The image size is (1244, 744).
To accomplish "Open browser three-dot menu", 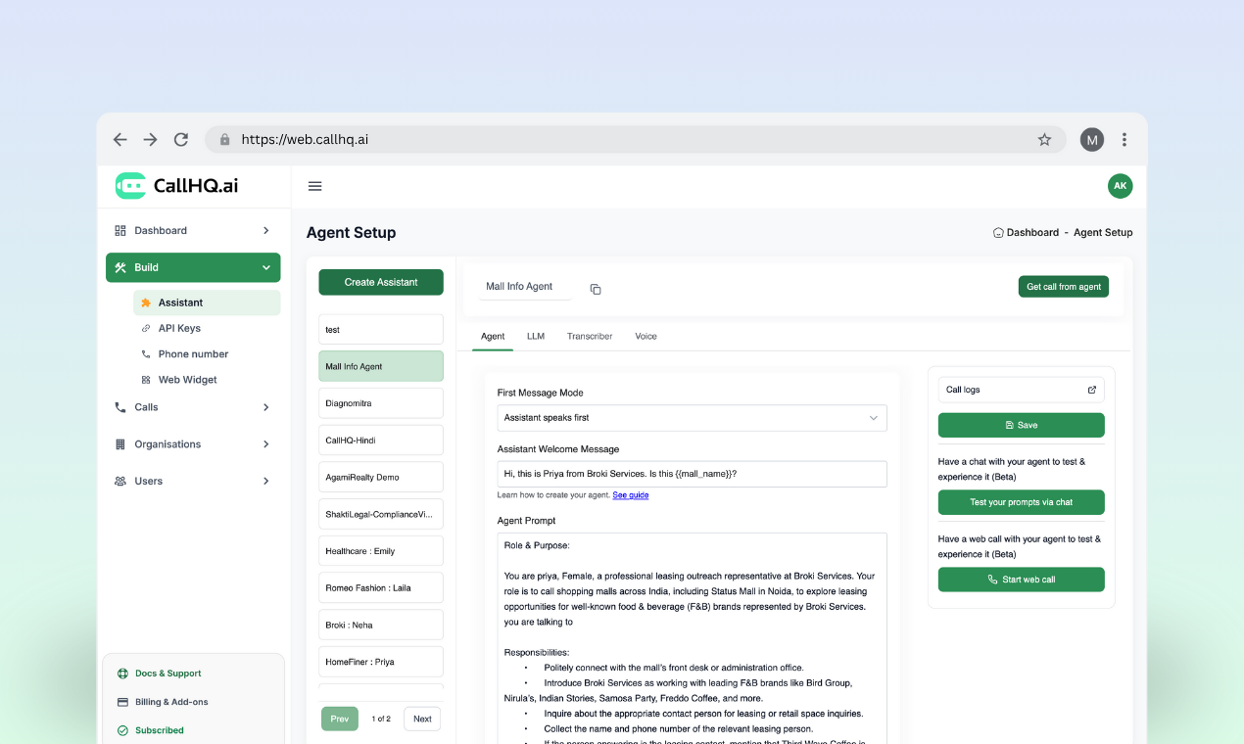I will tap(1124, 140).
